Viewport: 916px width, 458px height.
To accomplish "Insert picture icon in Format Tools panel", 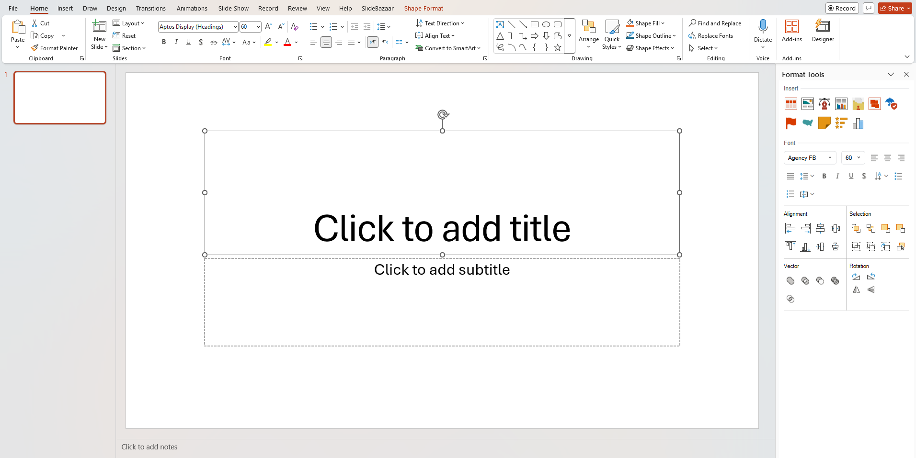I will 808,104.
